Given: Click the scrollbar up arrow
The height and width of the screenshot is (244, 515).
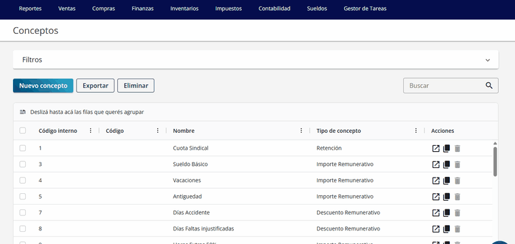Looking at the screenshot, I should pos(495,143).
